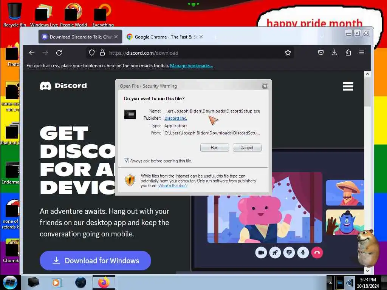Click the shield warning icon in dialog
The width and height of the screenshot is (387, 290).
coord(130,180)
